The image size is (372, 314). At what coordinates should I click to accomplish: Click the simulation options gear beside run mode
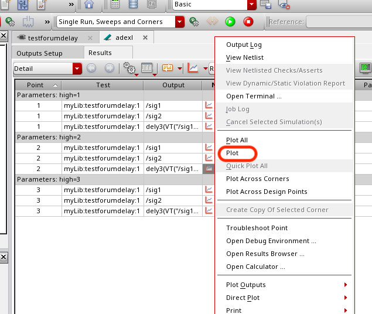click(x=194, y=22)
